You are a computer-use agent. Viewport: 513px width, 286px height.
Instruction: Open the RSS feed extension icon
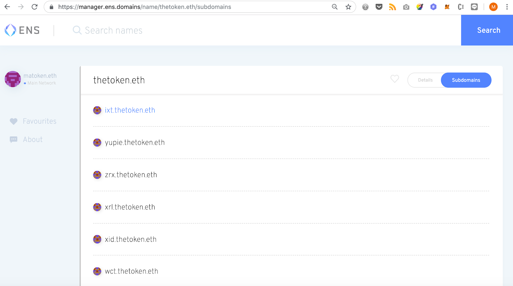click(392, 7)
